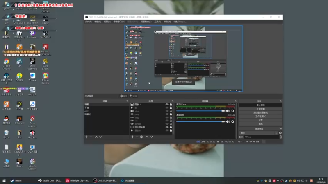
Task: Open the 编辑(E) menu in OBS
Action: coord(98,22)
